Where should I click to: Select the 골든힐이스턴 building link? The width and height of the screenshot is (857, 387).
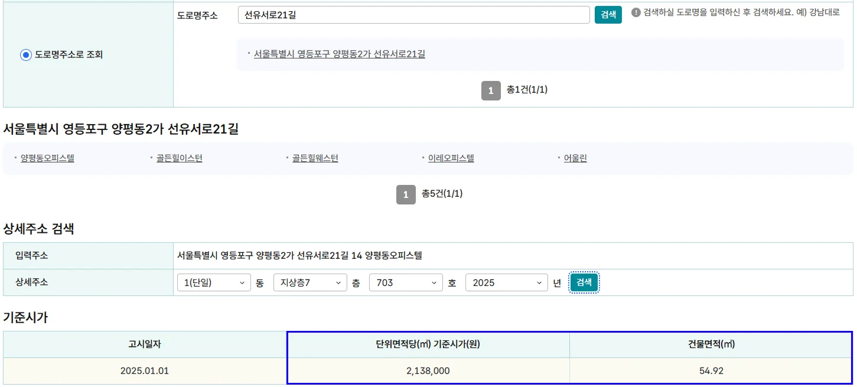coord(179,158)
